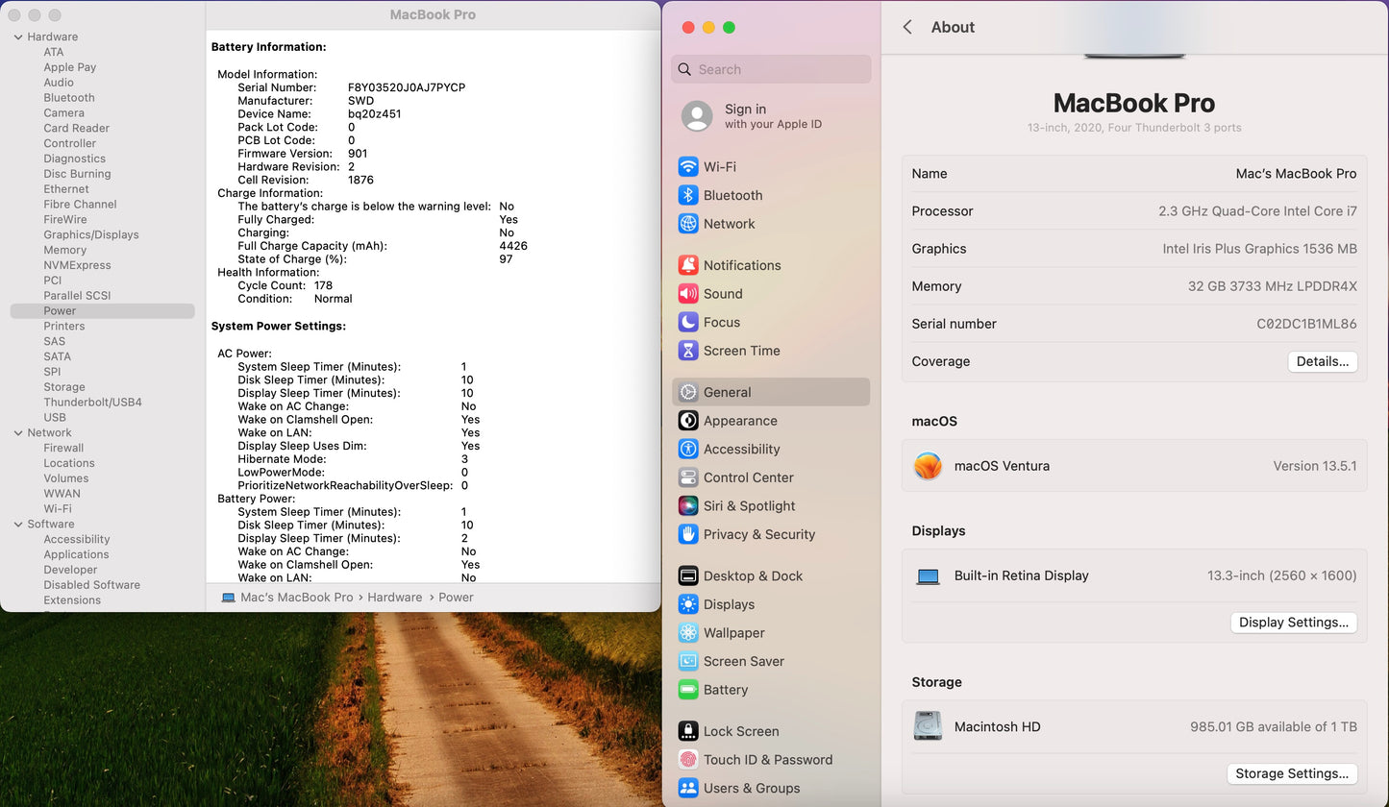Viewport: 1389px width, 807px height.
Task: Collapse the Software tree section
Action: pyautogui.click(x=17, y=524)
